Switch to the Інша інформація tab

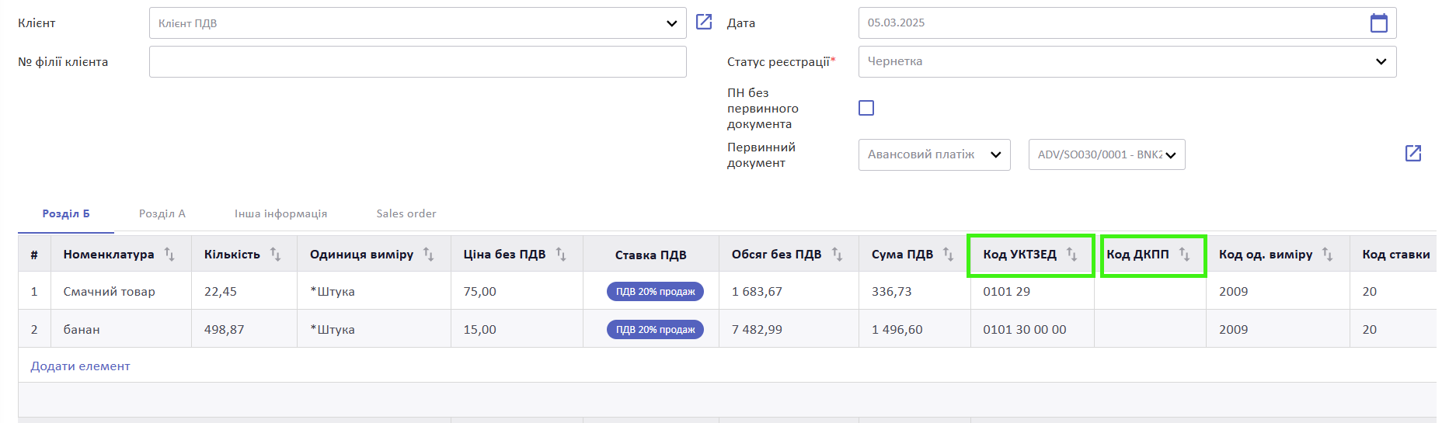(280, 213)
